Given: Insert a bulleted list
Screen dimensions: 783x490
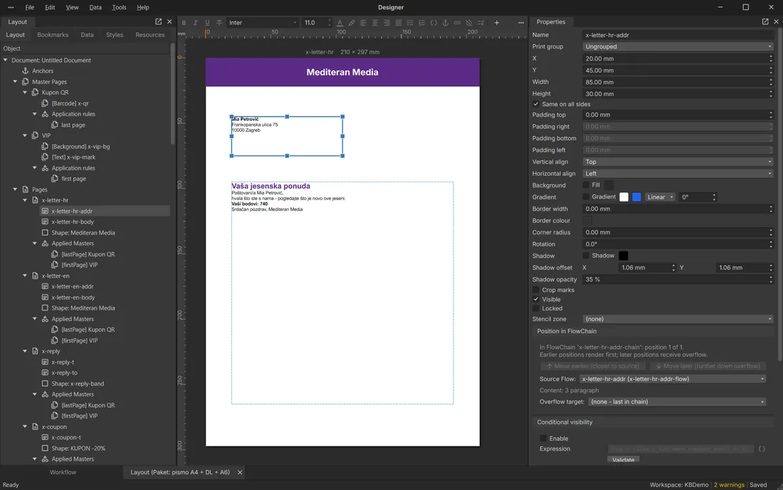Looking at the screenshot, I should pyautogui.click(x=410, y=23).
